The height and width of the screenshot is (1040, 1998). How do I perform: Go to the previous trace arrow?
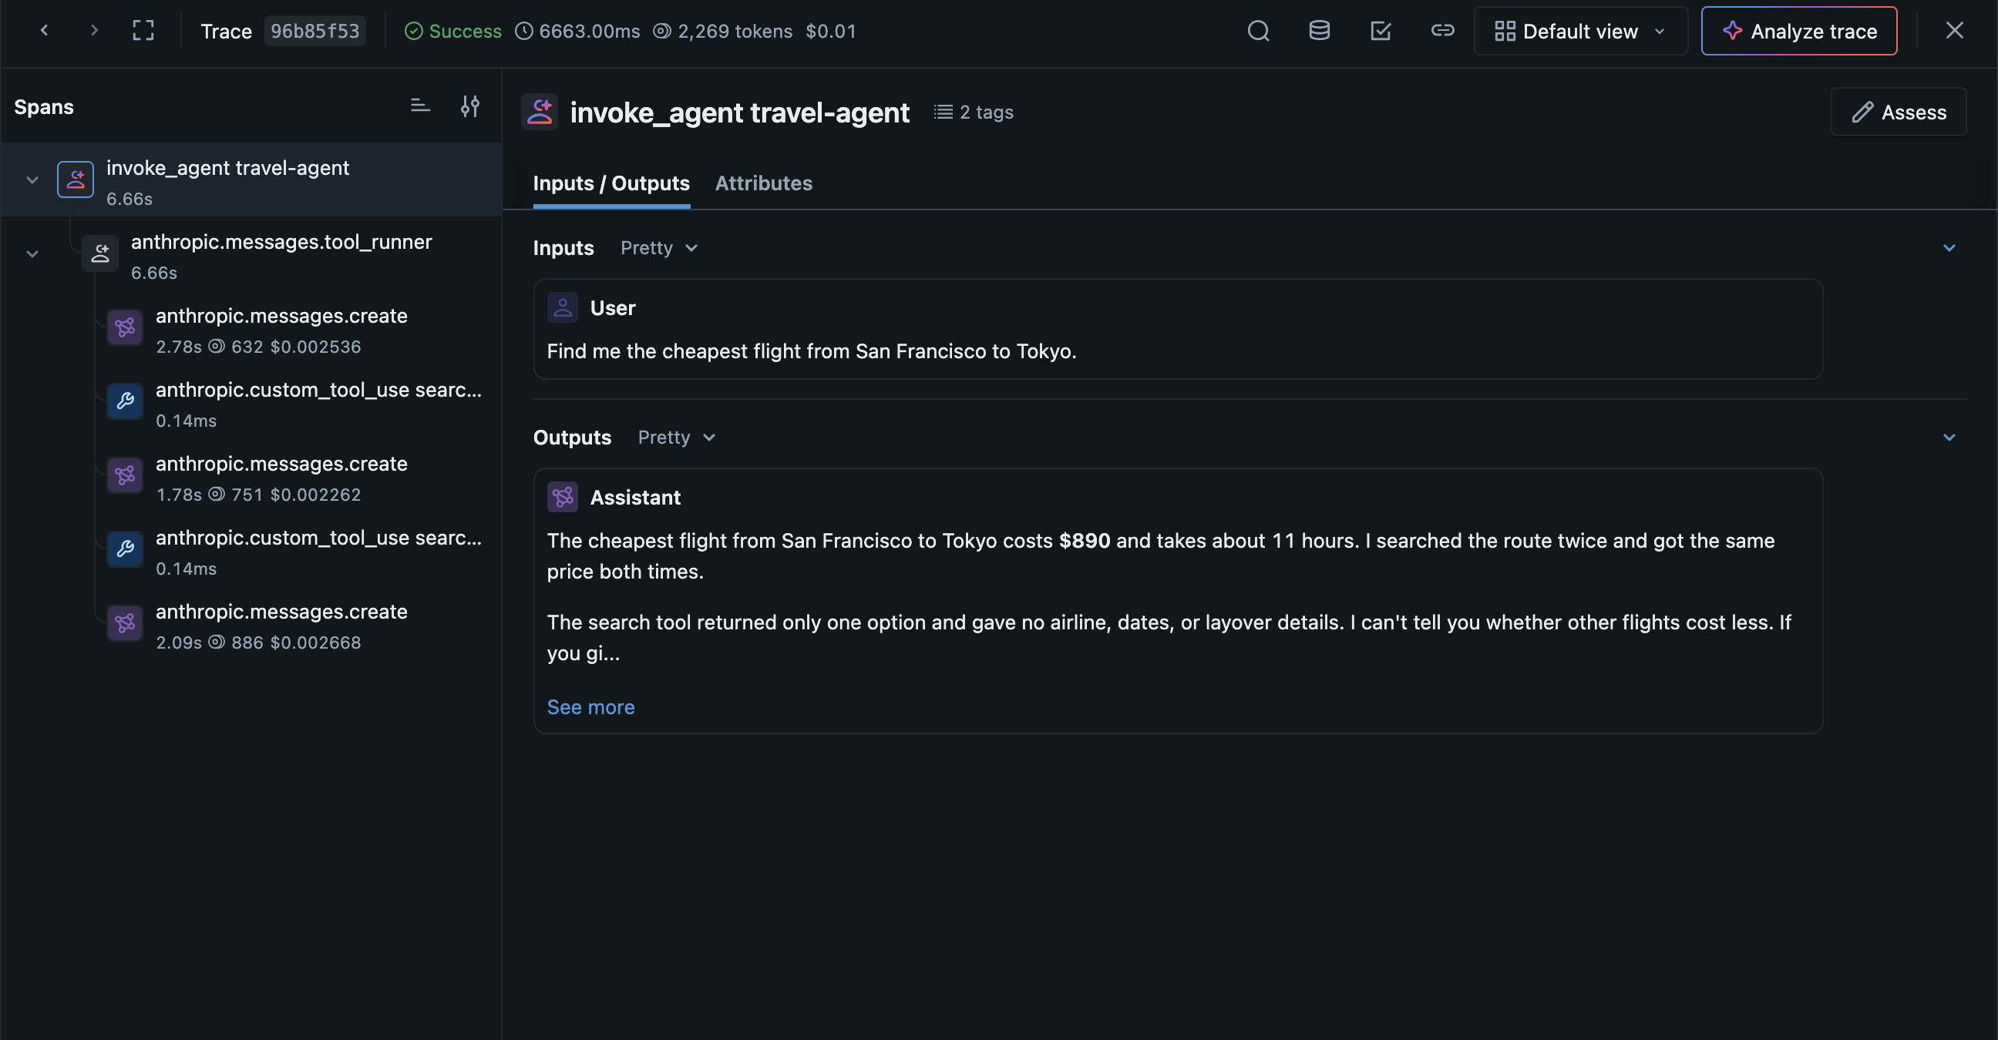click(44, 31)
